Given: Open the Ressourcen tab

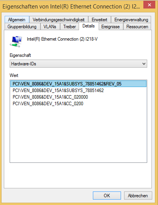Looking at the screenshot, I should [x=137, y=27].
